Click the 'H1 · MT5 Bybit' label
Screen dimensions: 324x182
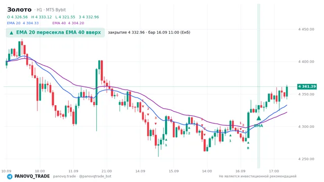(x=51, y=10)
